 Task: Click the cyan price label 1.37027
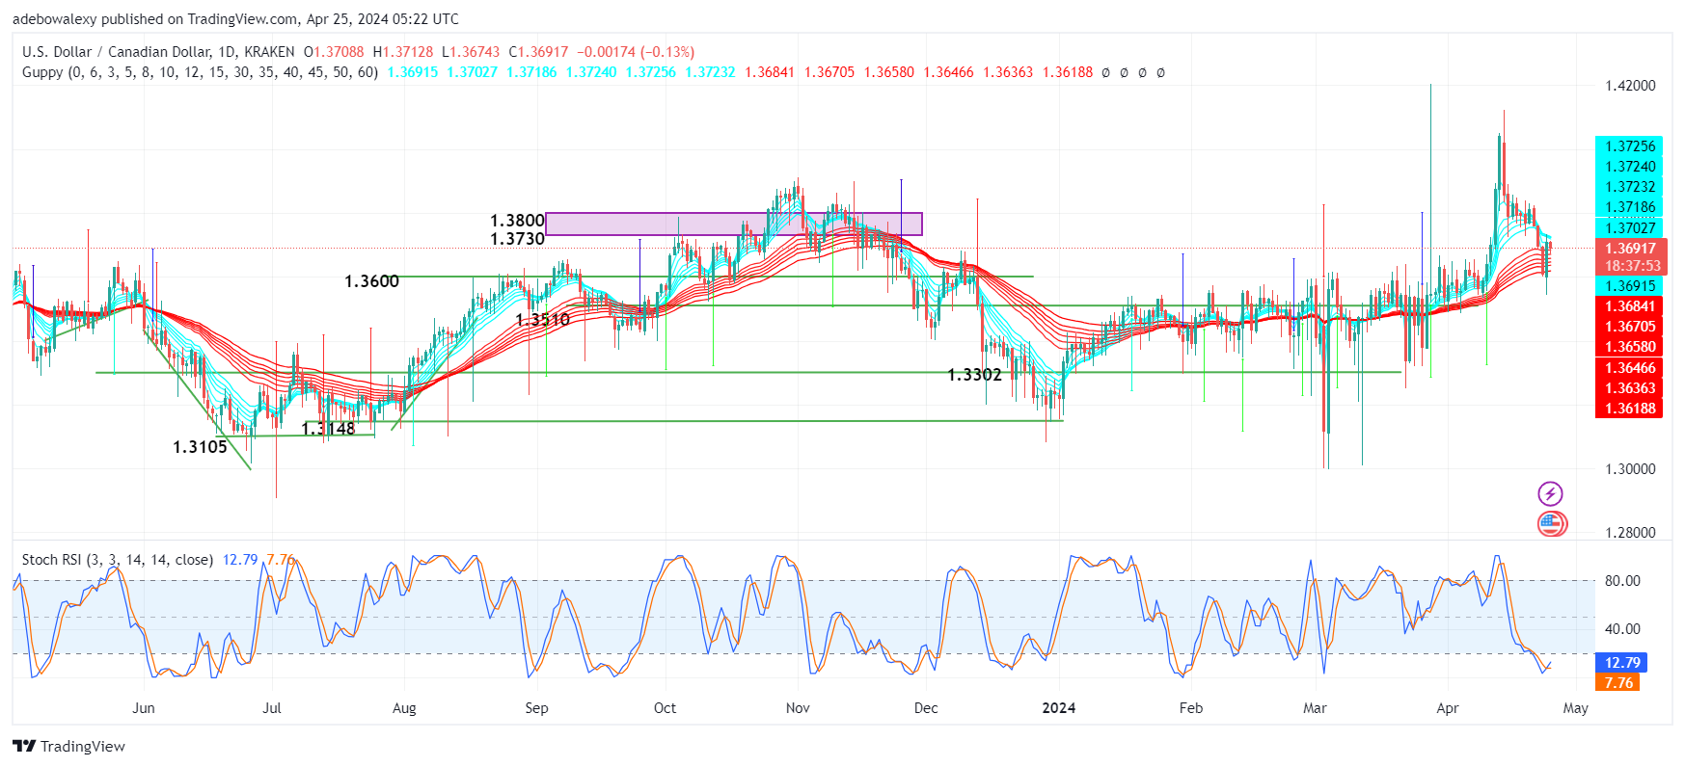pos(1629,228)
